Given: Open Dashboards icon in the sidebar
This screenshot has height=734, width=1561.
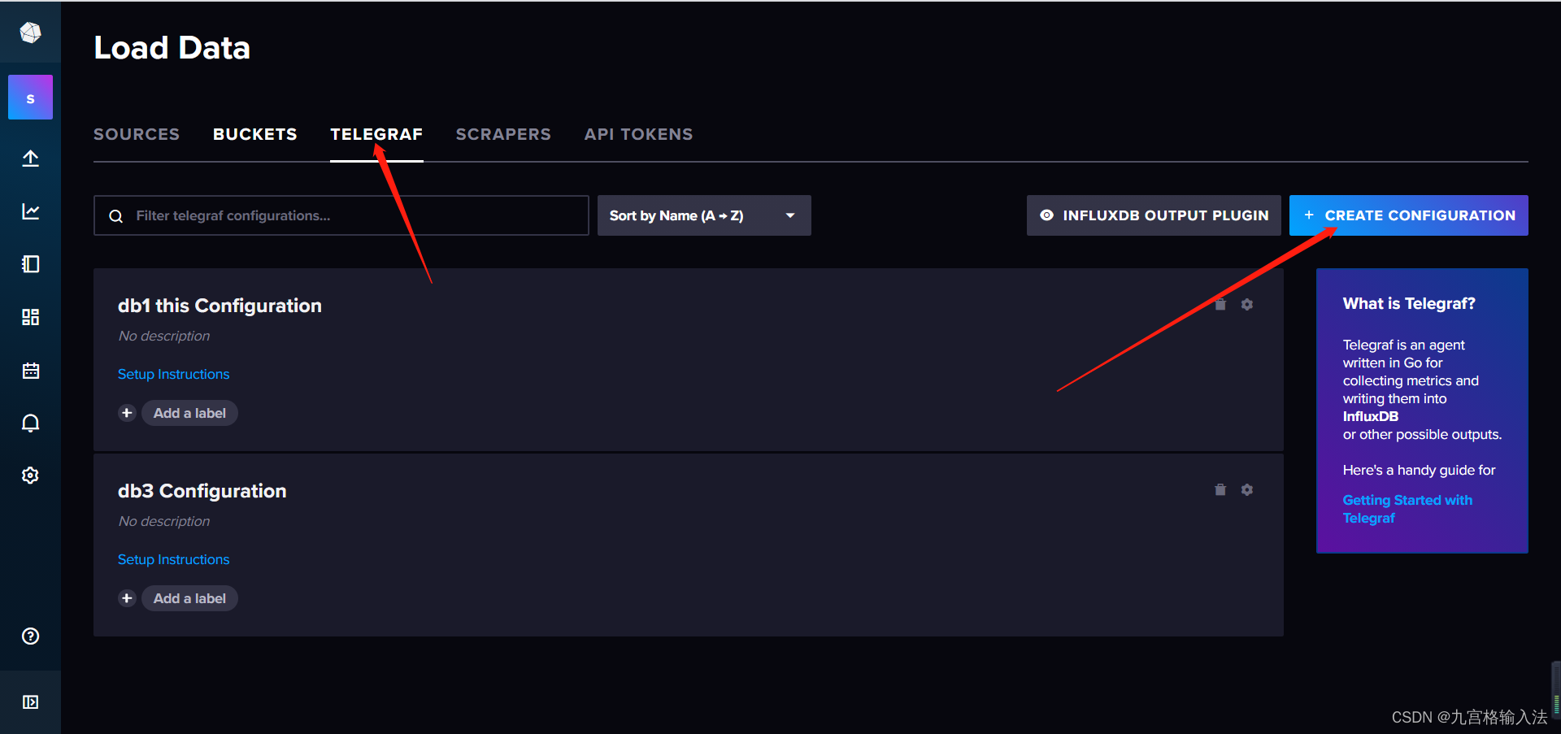Looking at the screenshot, I should click(x=30, y=317).
